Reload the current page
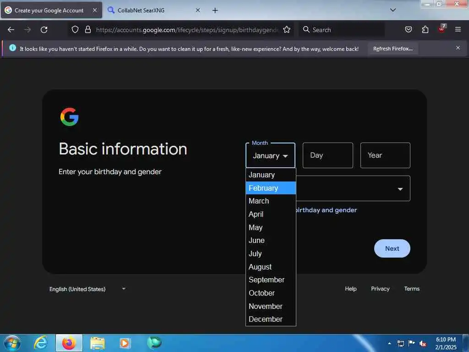Viewport: 469px width, 352px height. pos(44,30)
